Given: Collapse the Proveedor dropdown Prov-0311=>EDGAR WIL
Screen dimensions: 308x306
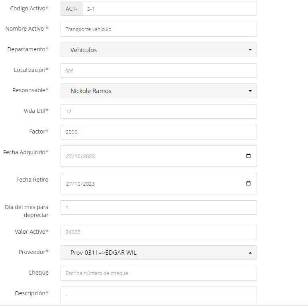Looking at the screenshot, I should 159,253.
